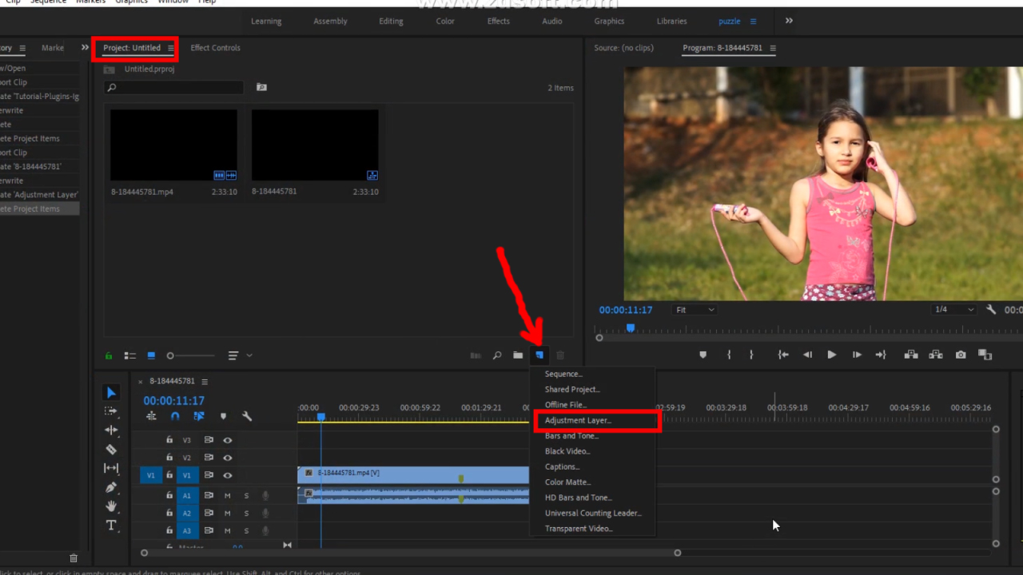Add Marker in Program monitor
The height and width of the screenshot is (575, 1023).
pos(703,355)
